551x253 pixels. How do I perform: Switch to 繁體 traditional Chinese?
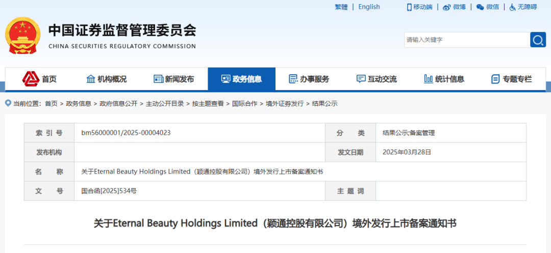pyautogui.click(x=341, y=7)
